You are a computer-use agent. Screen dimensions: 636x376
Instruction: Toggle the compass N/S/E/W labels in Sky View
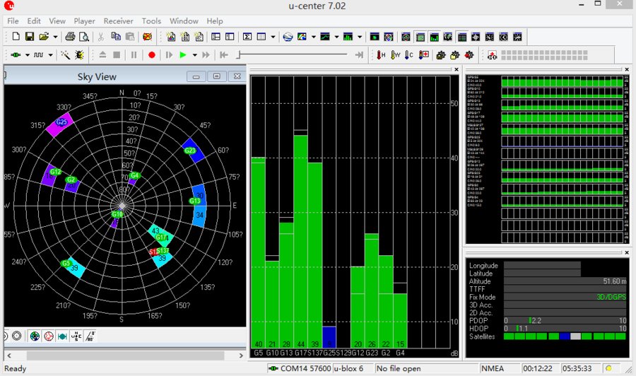76,336
